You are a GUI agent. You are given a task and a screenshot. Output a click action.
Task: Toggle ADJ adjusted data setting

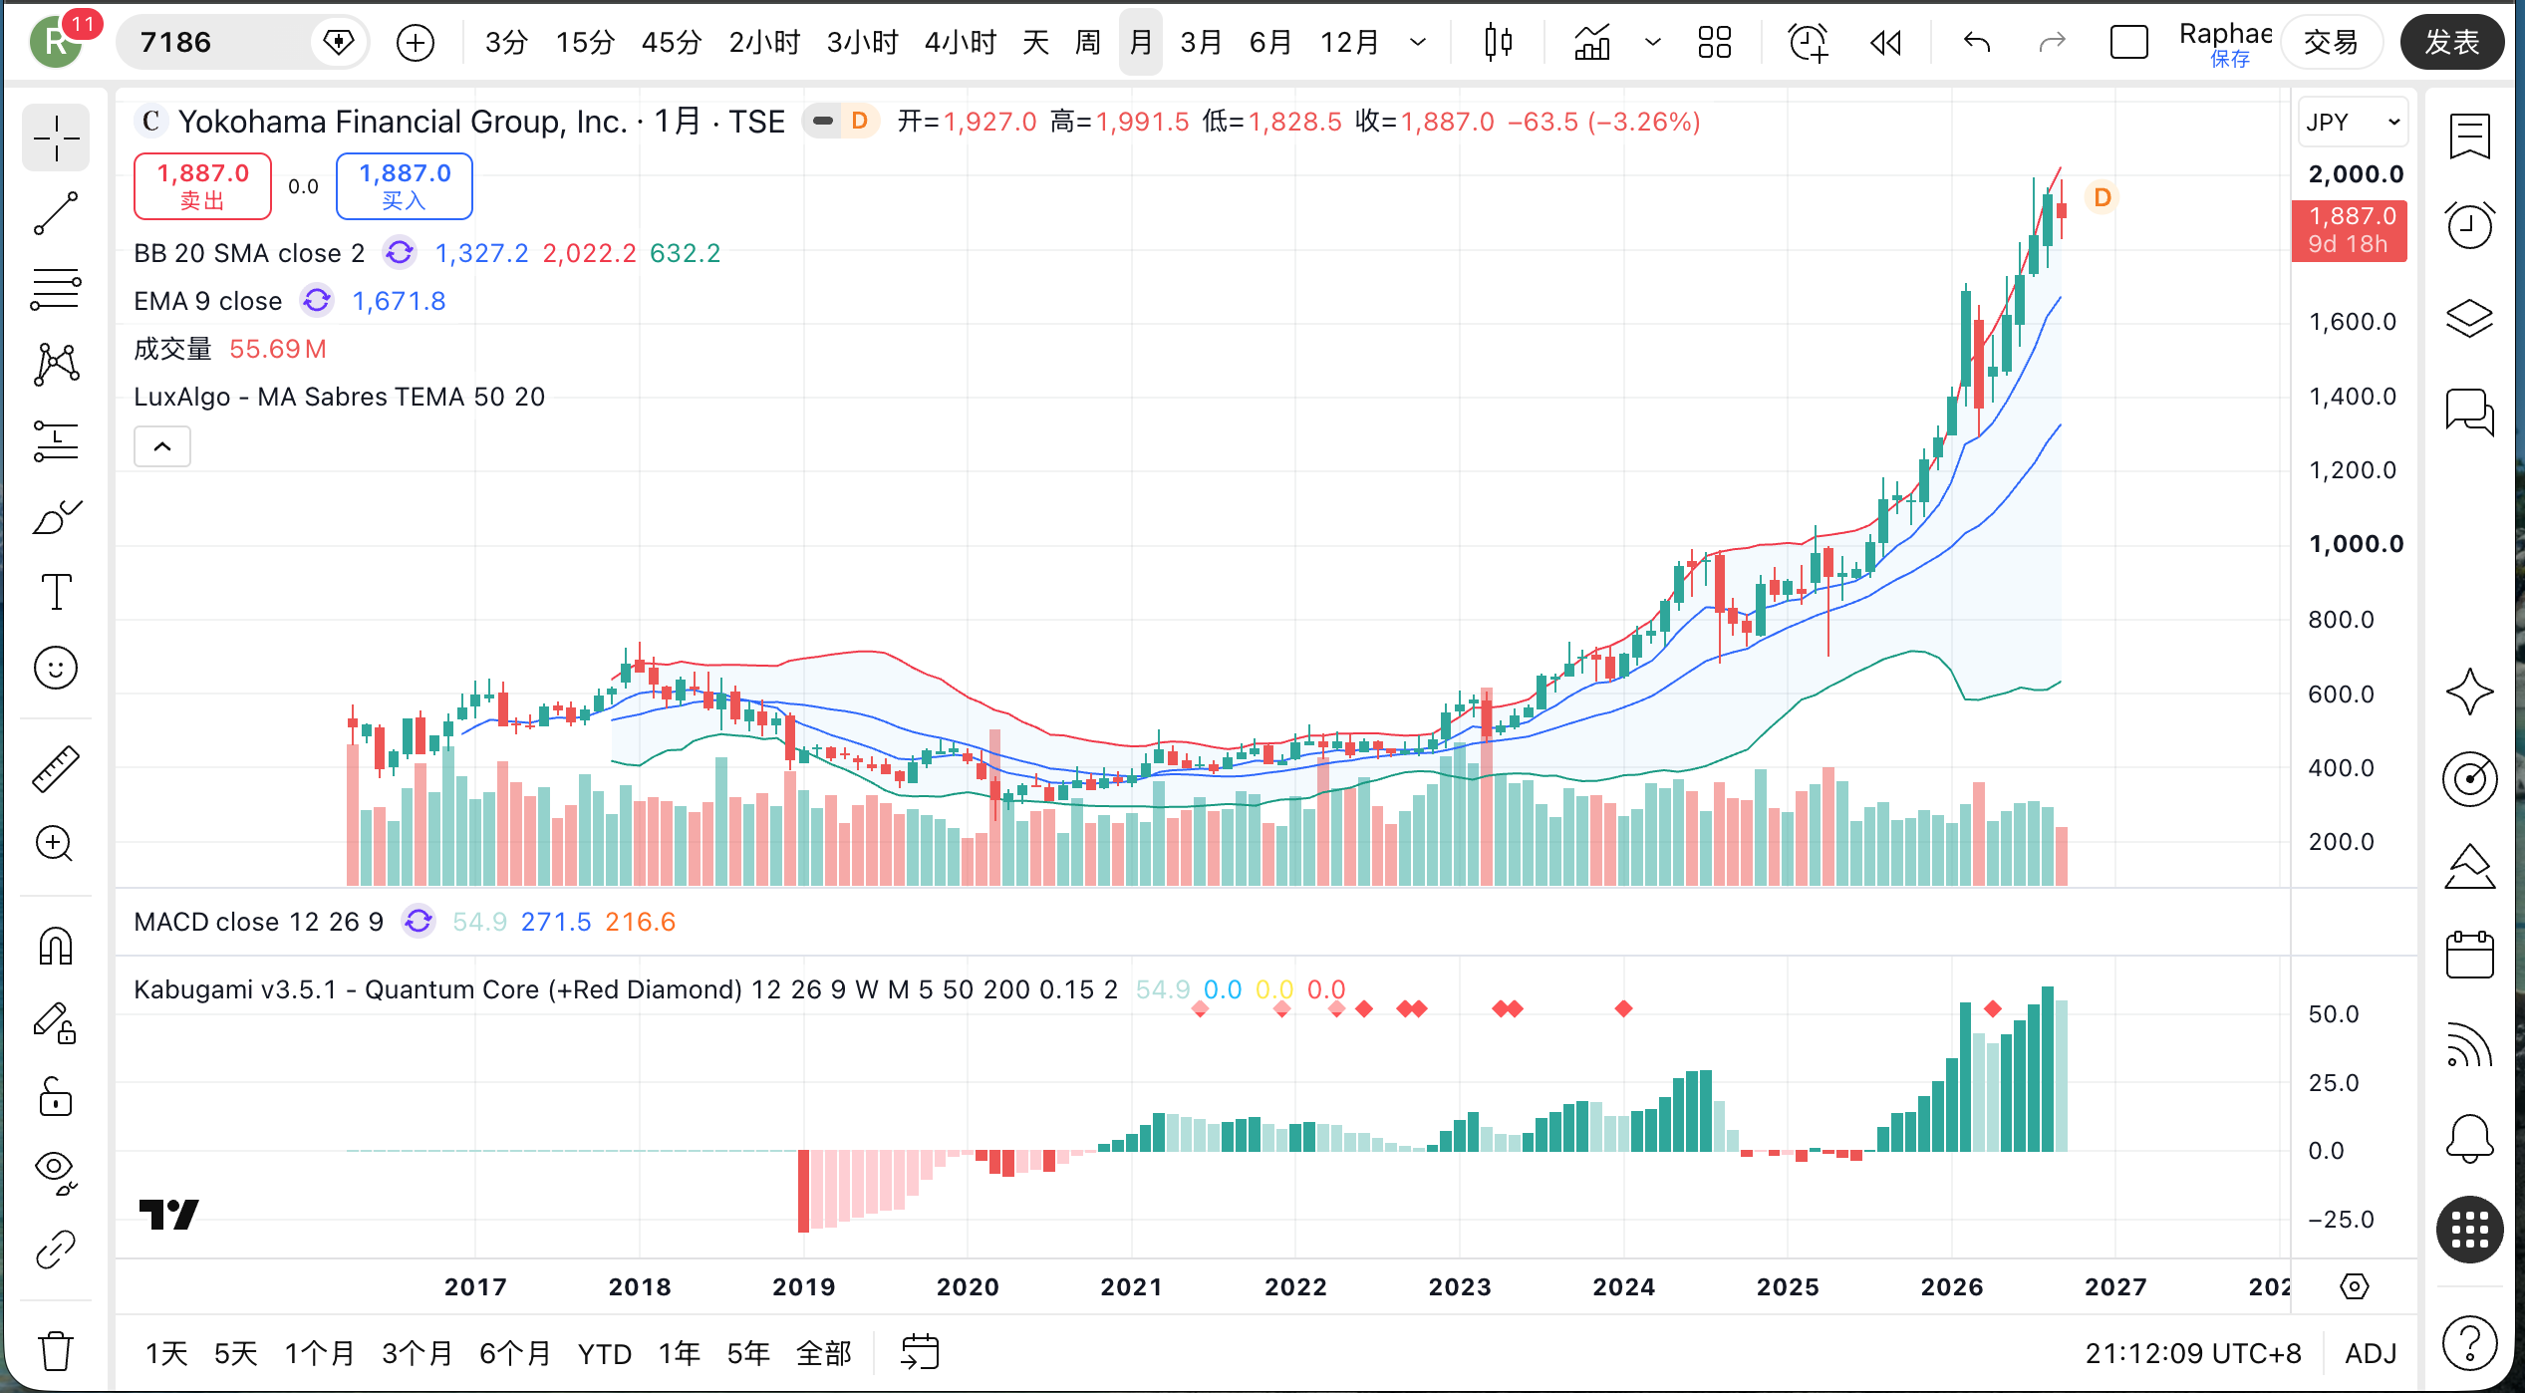[x=2371, y=1353]
